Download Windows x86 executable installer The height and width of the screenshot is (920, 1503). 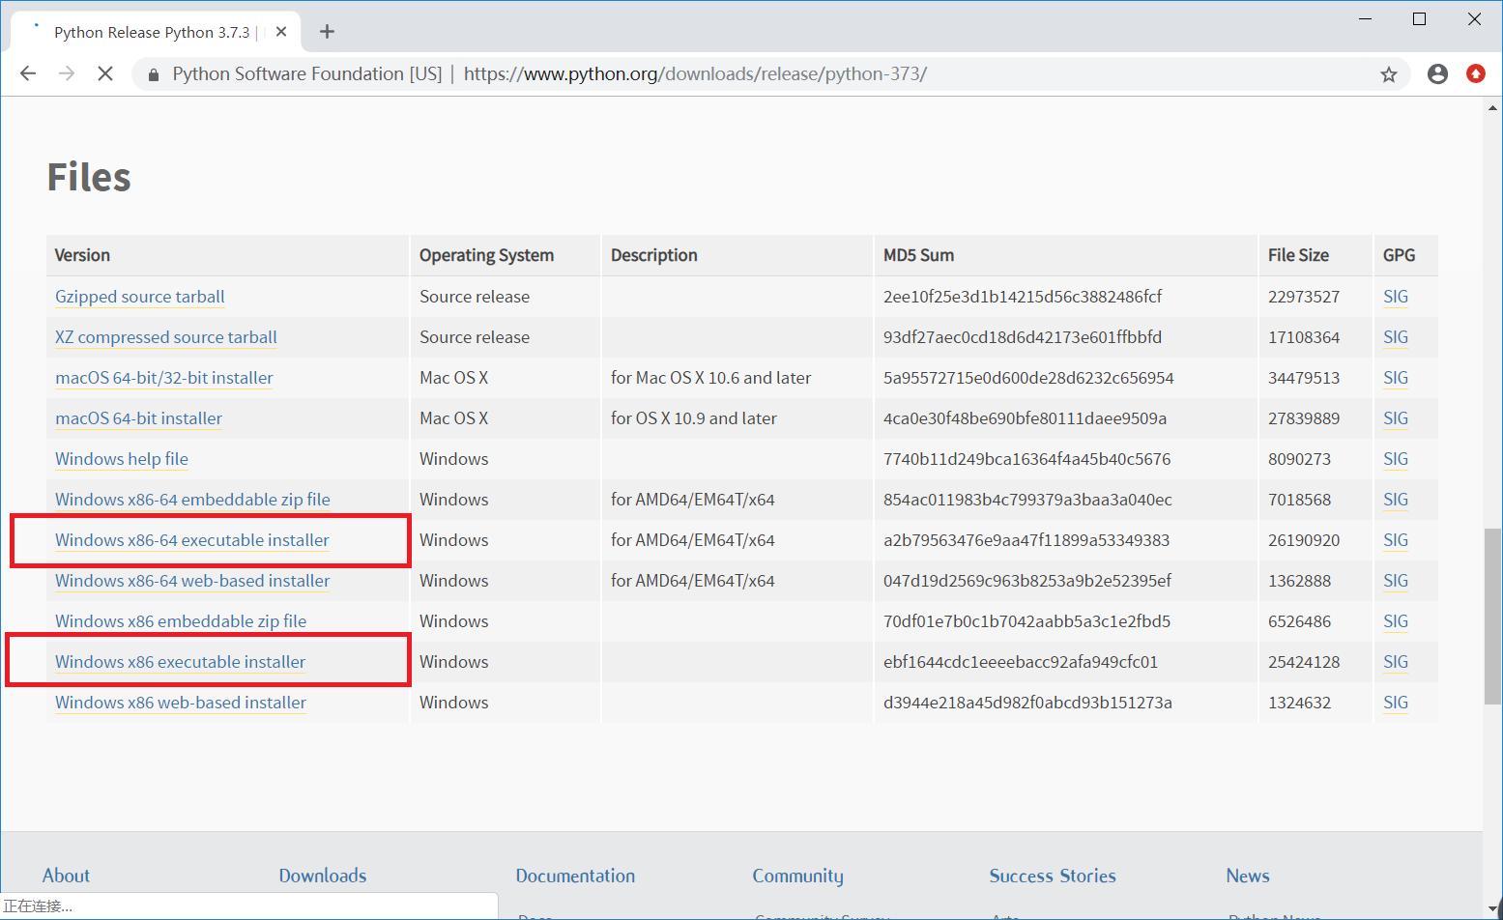point(181,662)
